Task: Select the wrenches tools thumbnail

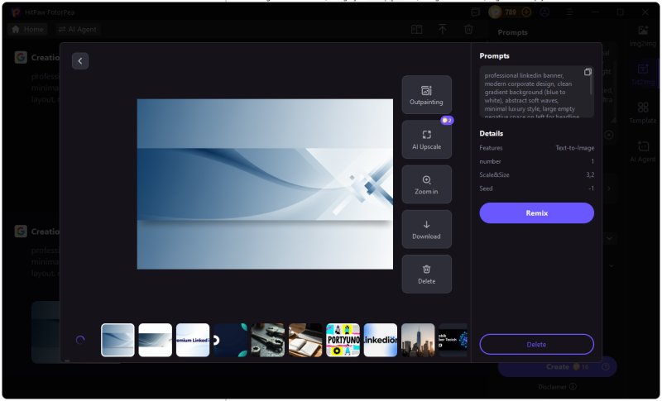Action: (267, 340)
